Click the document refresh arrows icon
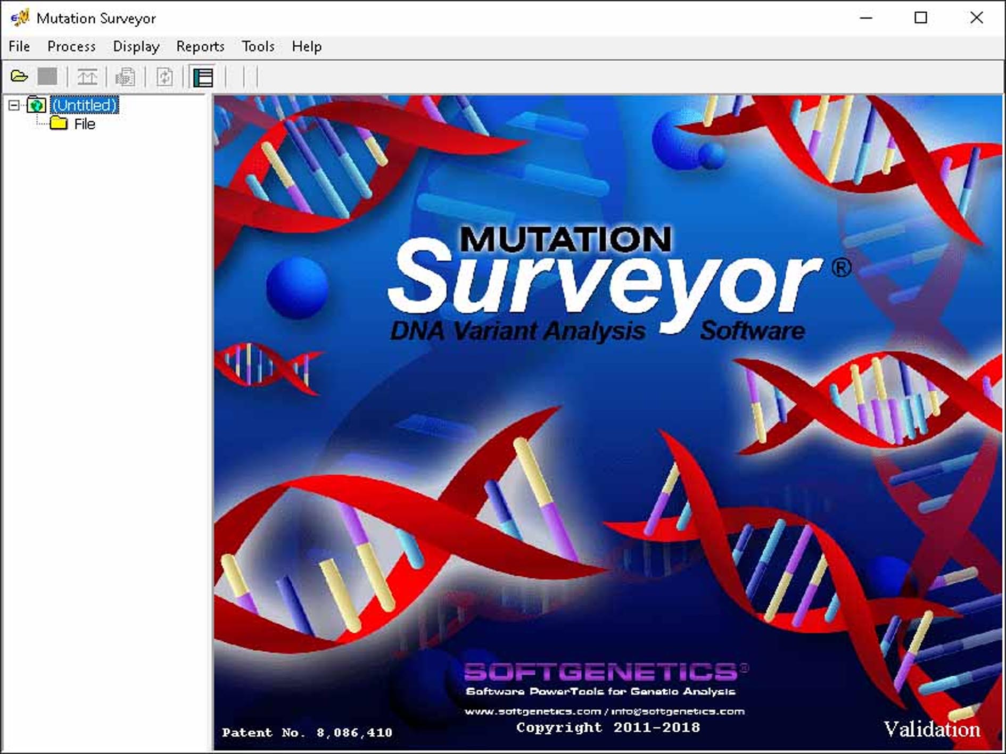This screenshot has height=754, width=1006. coord(164,77)
